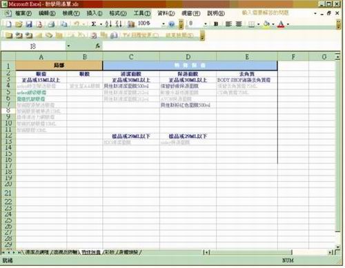Apply the red font color A
The width and height of the screenshot is (345, 268).
281,24
